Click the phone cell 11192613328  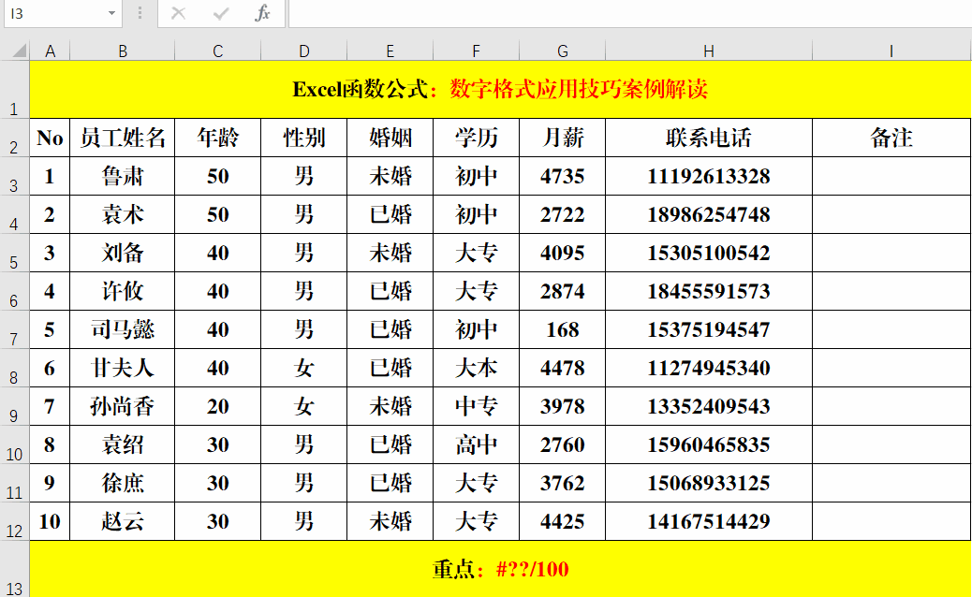(709, 177)
